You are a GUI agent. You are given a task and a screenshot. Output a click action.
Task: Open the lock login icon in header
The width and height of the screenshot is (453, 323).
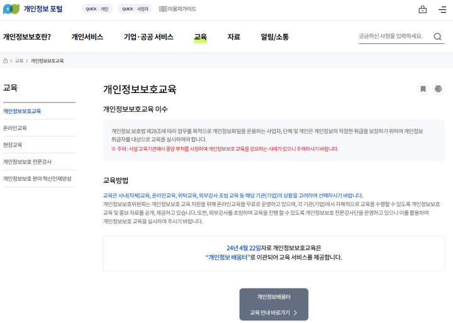422,9
